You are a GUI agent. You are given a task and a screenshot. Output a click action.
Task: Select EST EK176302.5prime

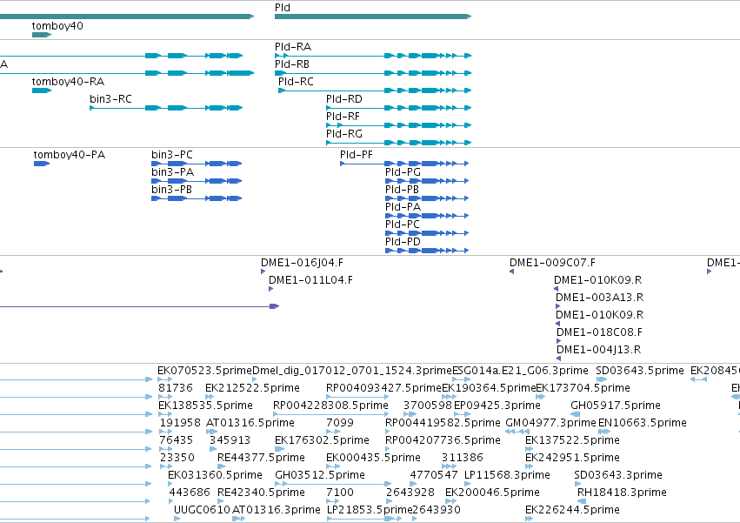click(x=279, y=449)
